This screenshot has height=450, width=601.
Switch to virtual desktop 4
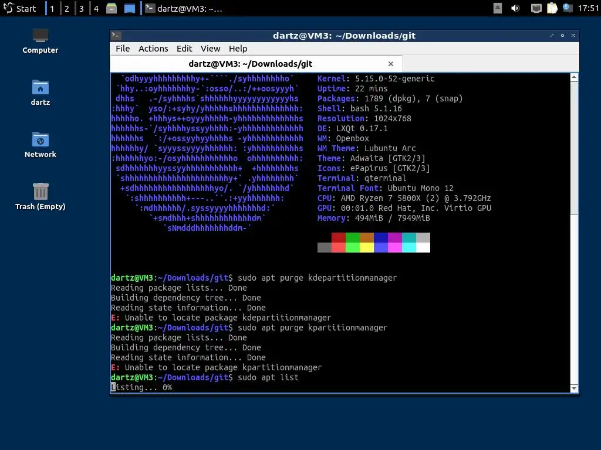point(96,8)
